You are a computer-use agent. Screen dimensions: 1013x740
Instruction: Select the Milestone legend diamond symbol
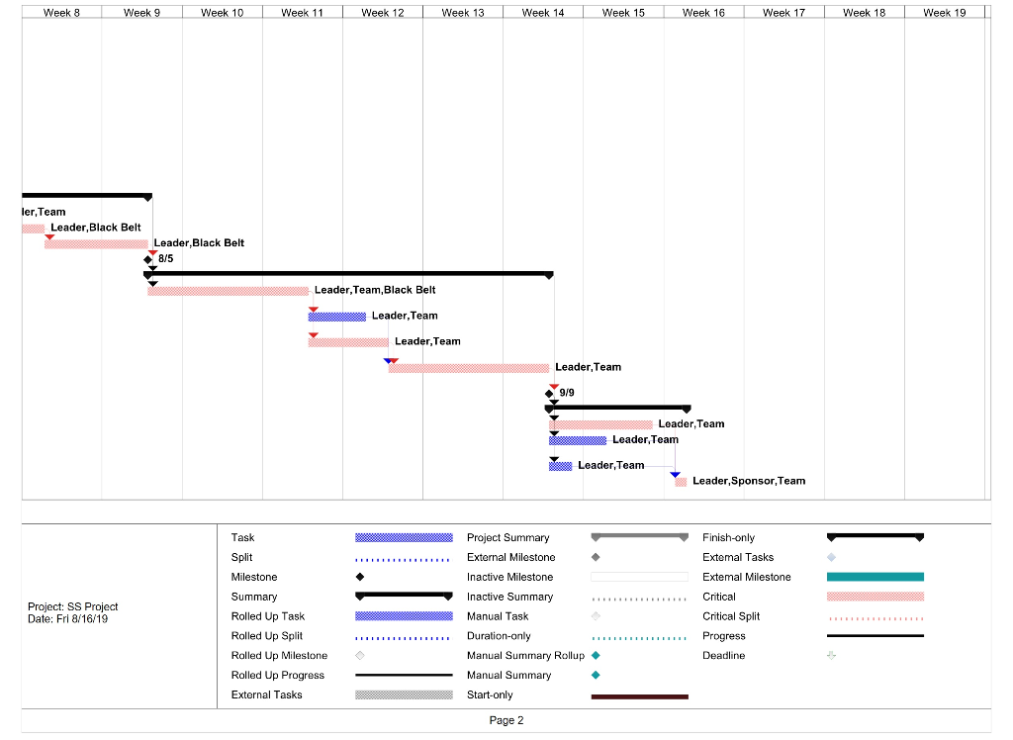click(360, 577)
